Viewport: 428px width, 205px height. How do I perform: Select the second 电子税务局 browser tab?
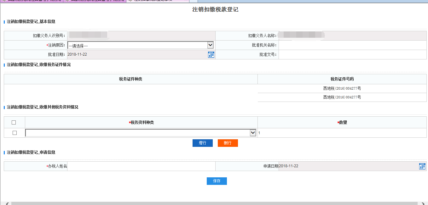95,1
